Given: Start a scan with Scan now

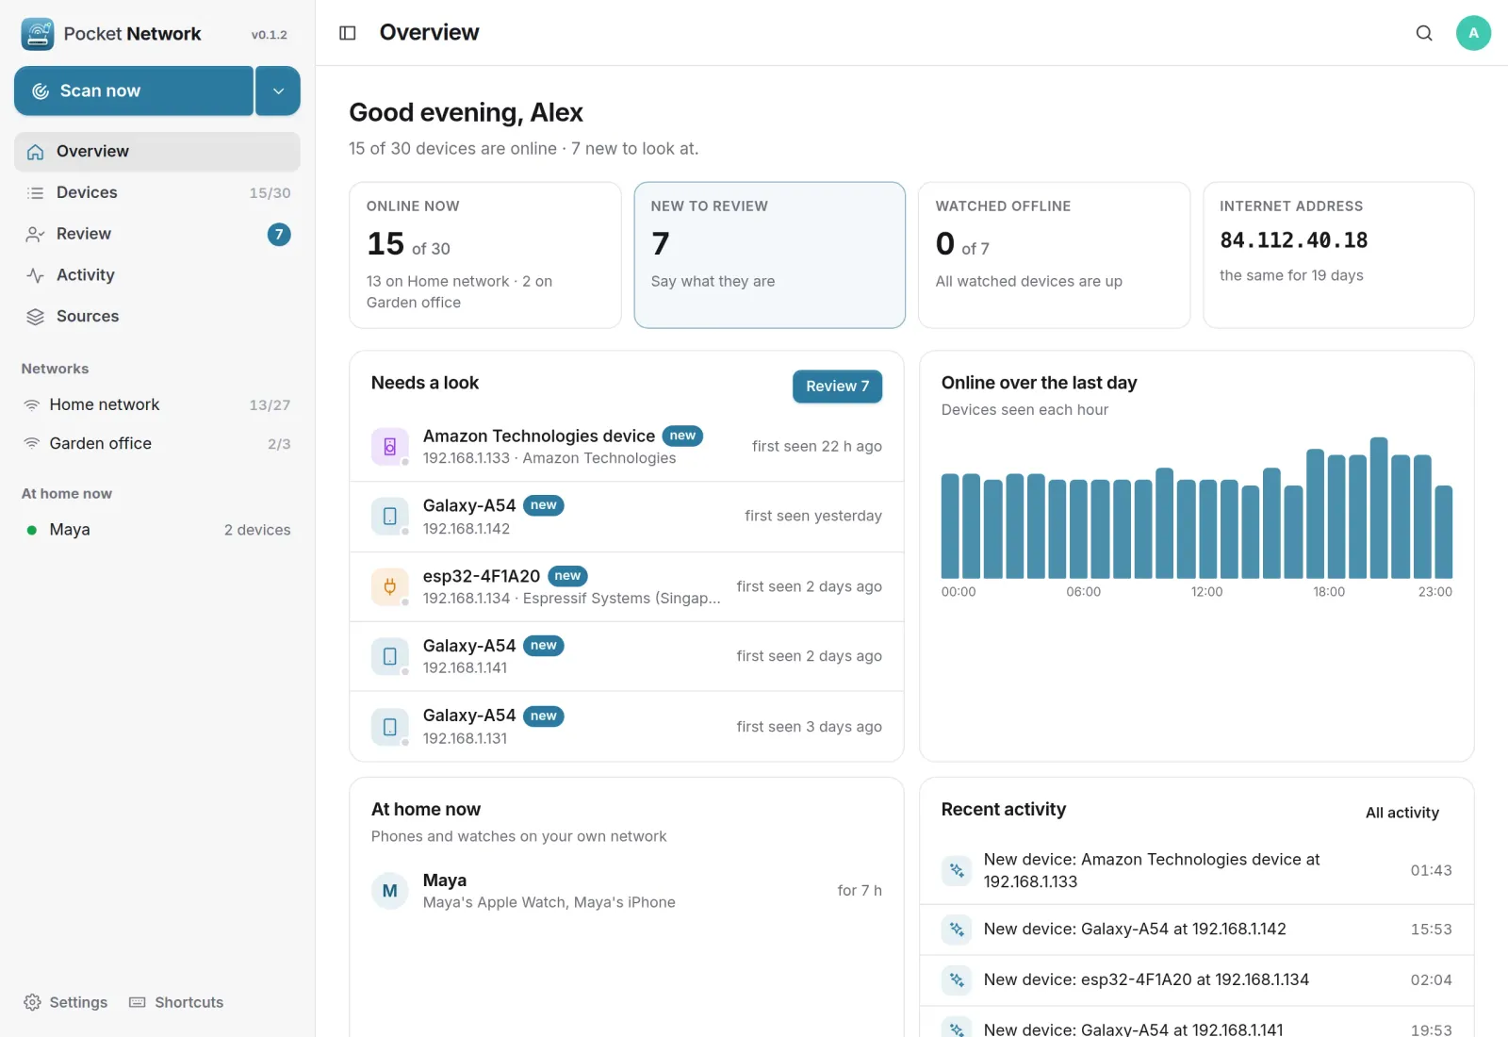Looking at the screenshot, I should point(134,91).
